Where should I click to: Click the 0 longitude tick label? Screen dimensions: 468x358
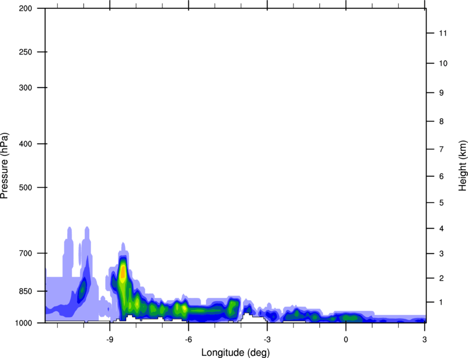coord(346,340)
